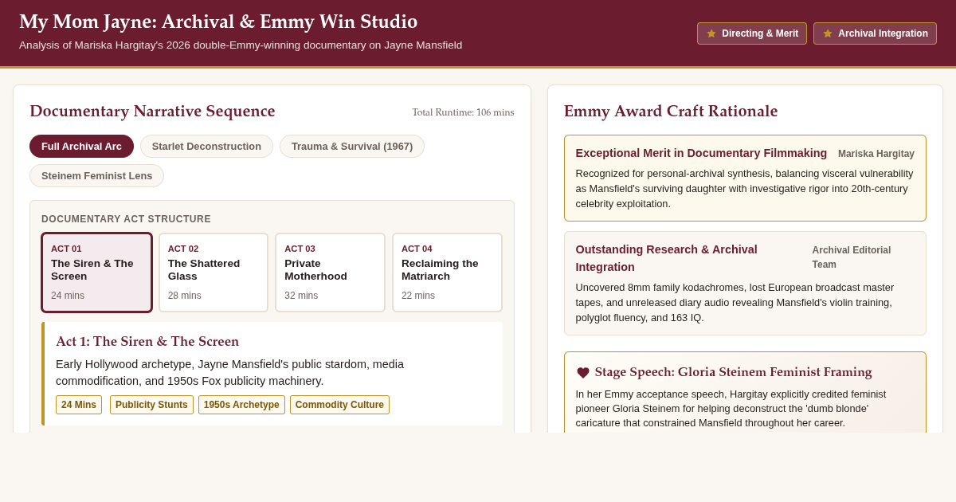Switch to Starlet Deconstruction filter
The width and height of the screenshot is (956, 502).
pyautogui.click(x=206, y=146)
